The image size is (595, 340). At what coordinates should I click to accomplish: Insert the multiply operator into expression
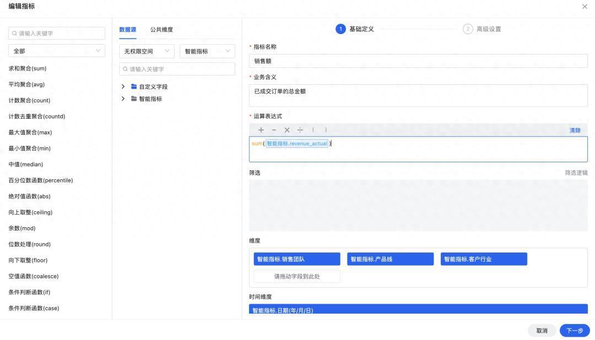[x=287, y=130]
